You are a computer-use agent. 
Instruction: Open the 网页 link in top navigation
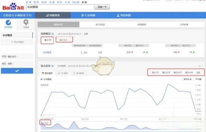pos(36,2)
